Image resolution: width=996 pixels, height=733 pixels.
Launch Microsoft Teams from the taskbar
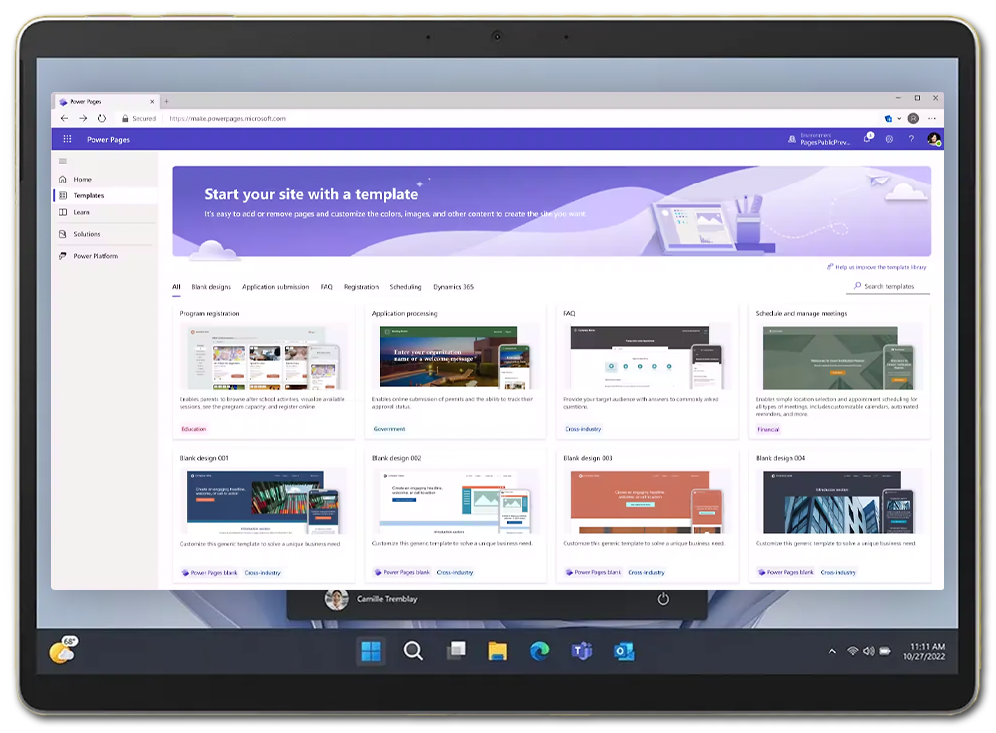[x=581, y=650]
